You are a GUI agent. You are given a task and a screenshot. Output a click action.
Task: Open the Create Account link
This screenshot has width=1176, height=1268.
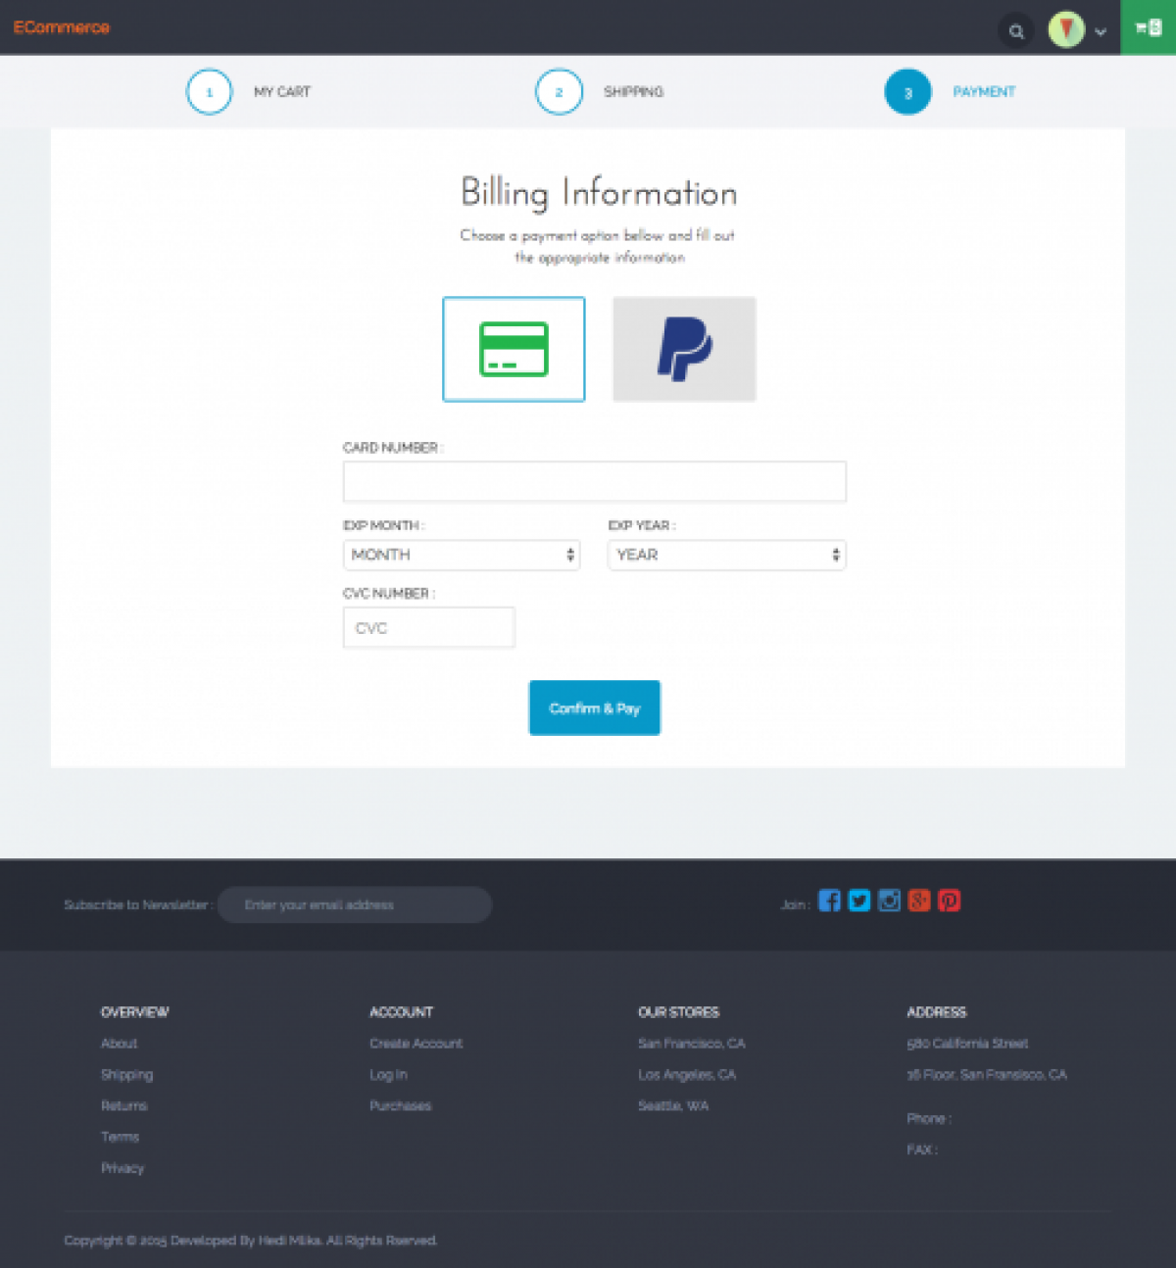416,1043
